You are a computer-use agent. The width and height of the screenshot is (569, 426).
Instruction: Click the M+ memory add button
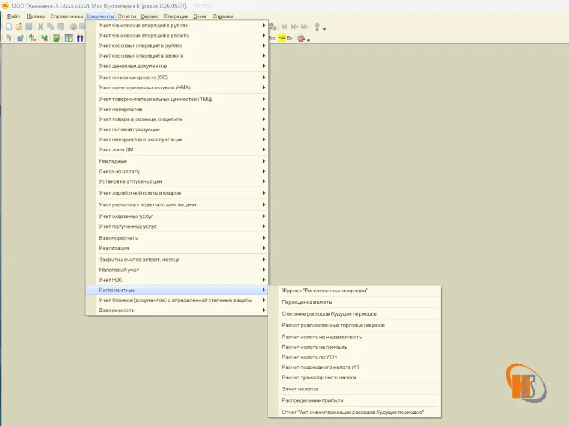[295, 27]
